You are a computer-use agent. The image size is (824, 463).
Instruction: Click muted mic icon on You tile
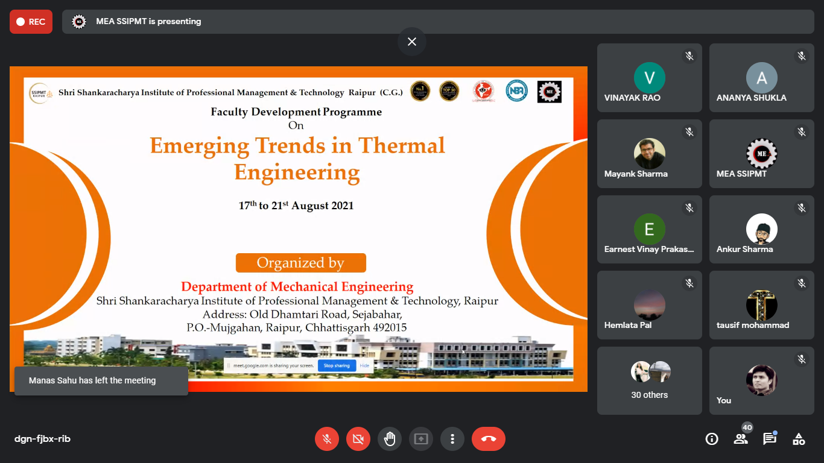(x=802, y=359)
